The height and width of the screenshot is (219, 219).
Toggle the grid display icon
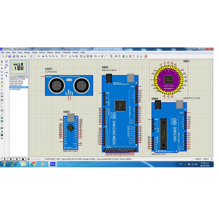pos(34,56)
